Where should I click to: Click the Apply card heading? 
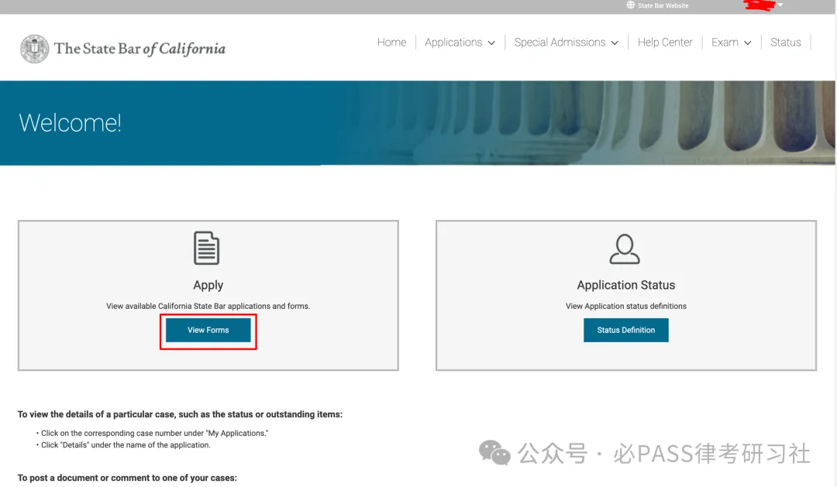point(208,285)
